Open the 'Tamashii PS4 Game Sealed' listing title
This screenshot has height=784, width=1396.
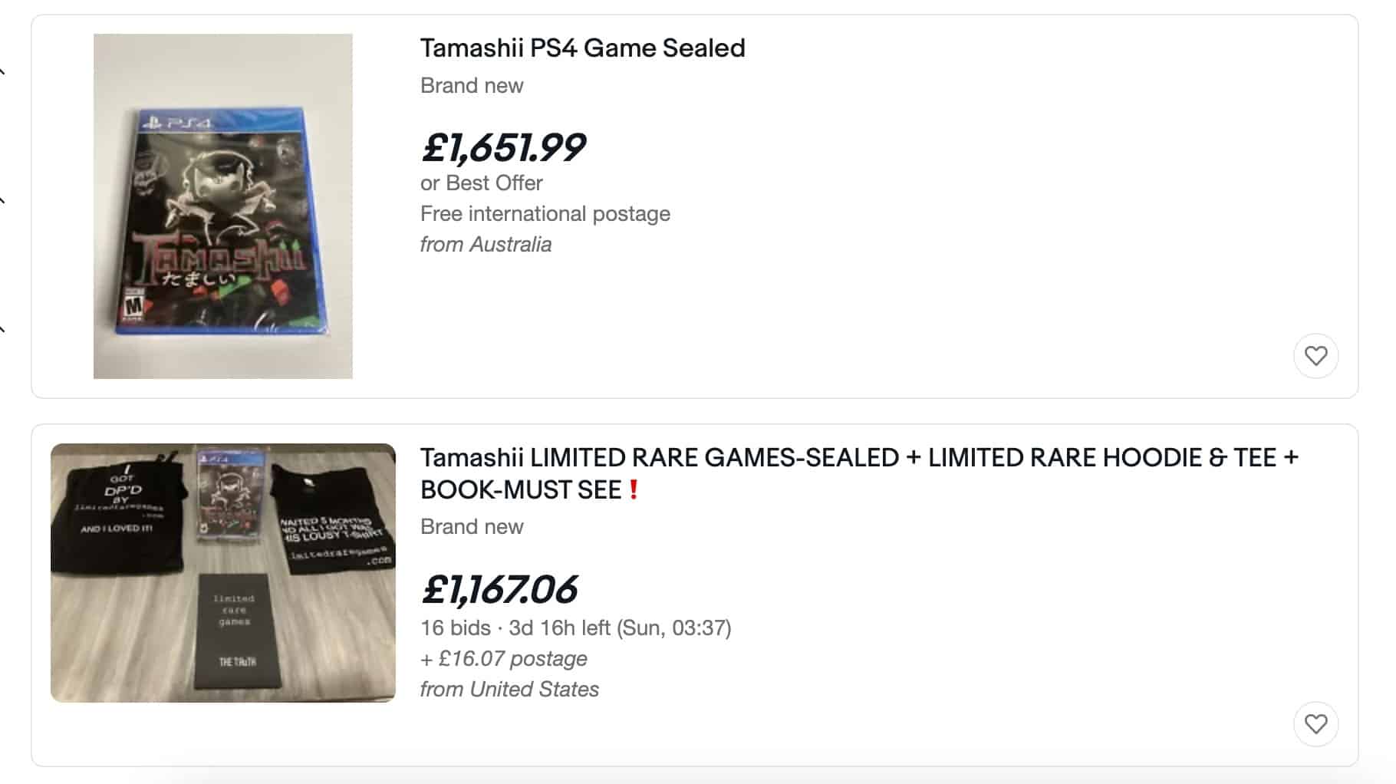(582, 48)
